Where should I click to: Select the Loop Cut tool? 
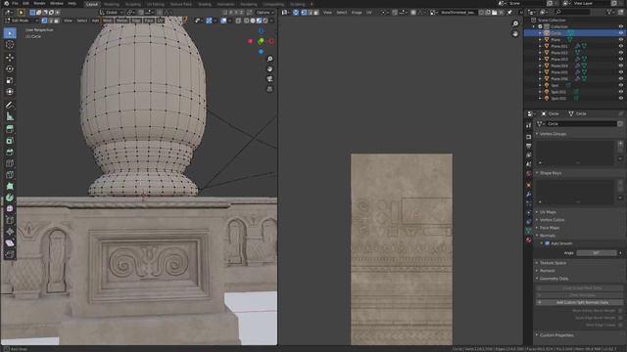10,163
